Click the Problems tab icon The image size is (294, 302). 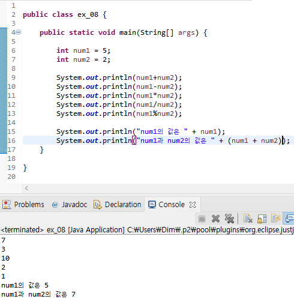point(7,205)
